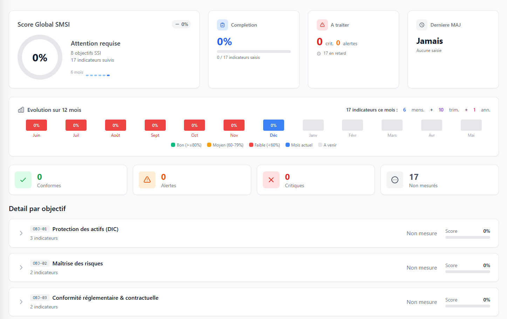Click the Completion clipboard icon
507x319 pixels.
(222, 25)
